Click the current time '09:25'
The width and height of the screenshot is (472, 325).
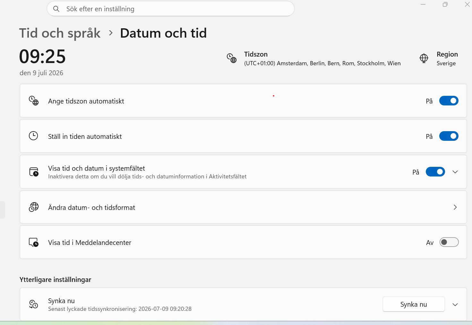42,57
